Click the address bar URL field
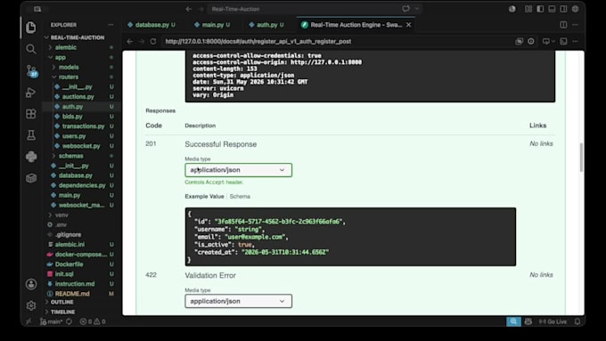This screenshot has height=341, width=606. click(336, 41)
